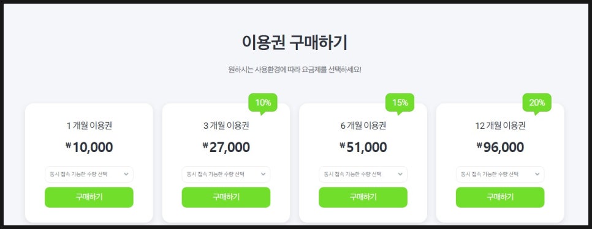
Task: Click the 20% discount badge
Action: (x=537, y=103)
